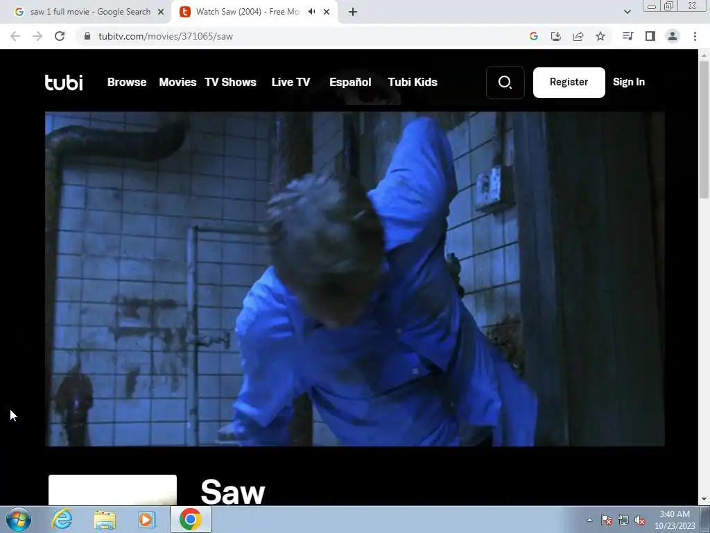Click the page vertical scrollbar thumb
The height and width of the screenshot is (533, 710).
click(704, 129)
